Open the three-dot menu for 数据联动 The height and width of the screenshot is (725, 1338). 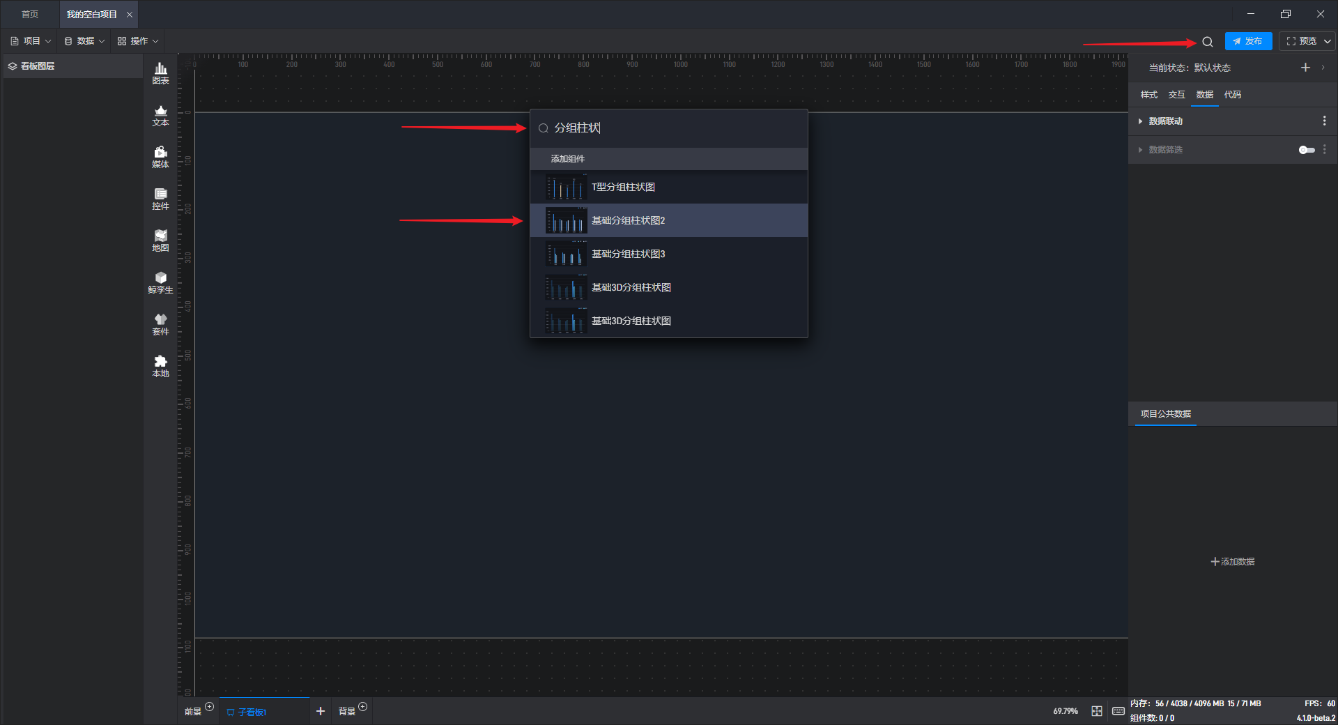click(1324, 121)
